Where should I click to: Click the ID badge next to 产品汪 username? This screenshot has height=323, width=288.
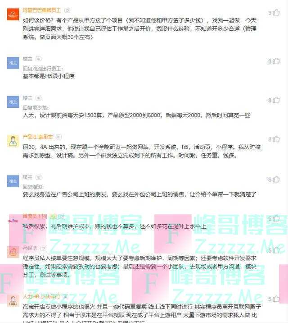click(x=59, y=137)
